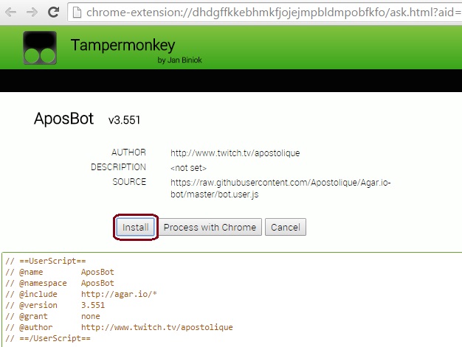Click the '@author' code line
This screenshot has height=347, width=462.
point(119,327)
